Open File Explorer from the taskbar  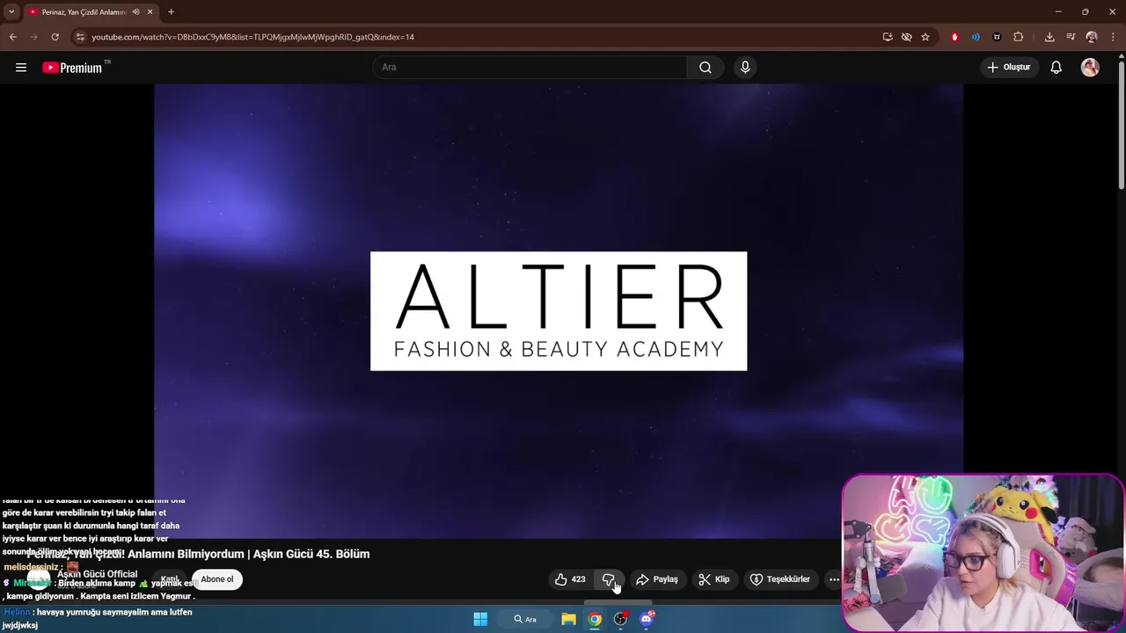[x=568, y=619]
